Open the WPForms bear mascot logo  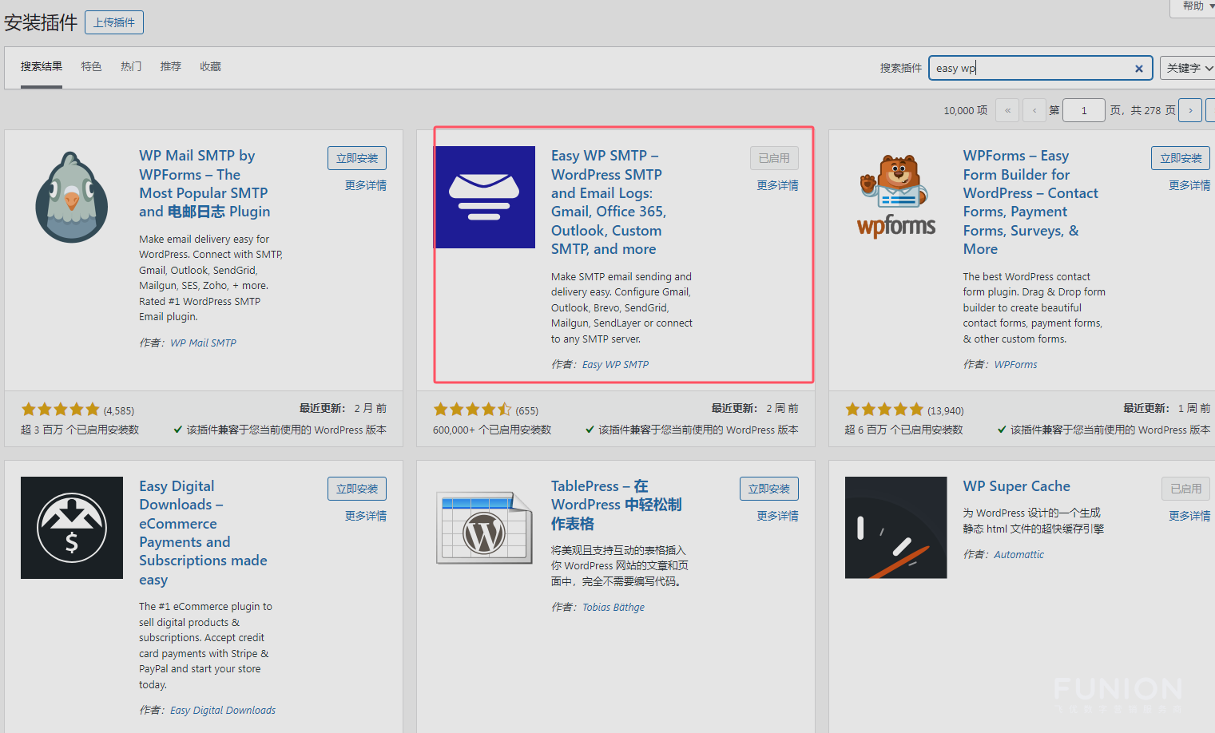(896, 197)
